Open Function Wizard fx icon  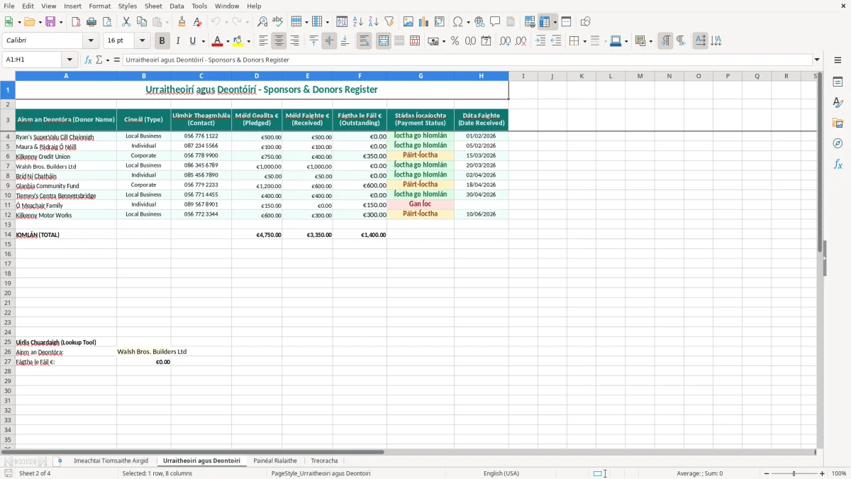click(88, 60)
